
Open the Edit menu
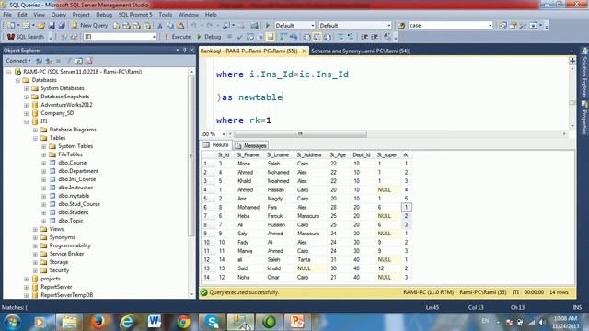[x=22, y=15]
